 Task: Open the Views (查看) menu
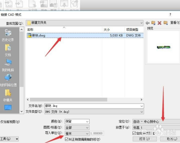[175, 23]
